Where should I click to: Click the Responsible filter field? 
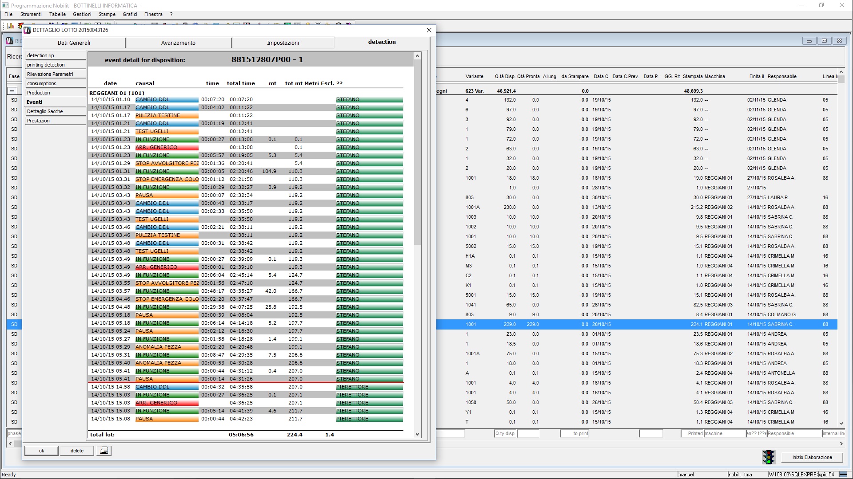pyautogui.click(x=794, y=434)
